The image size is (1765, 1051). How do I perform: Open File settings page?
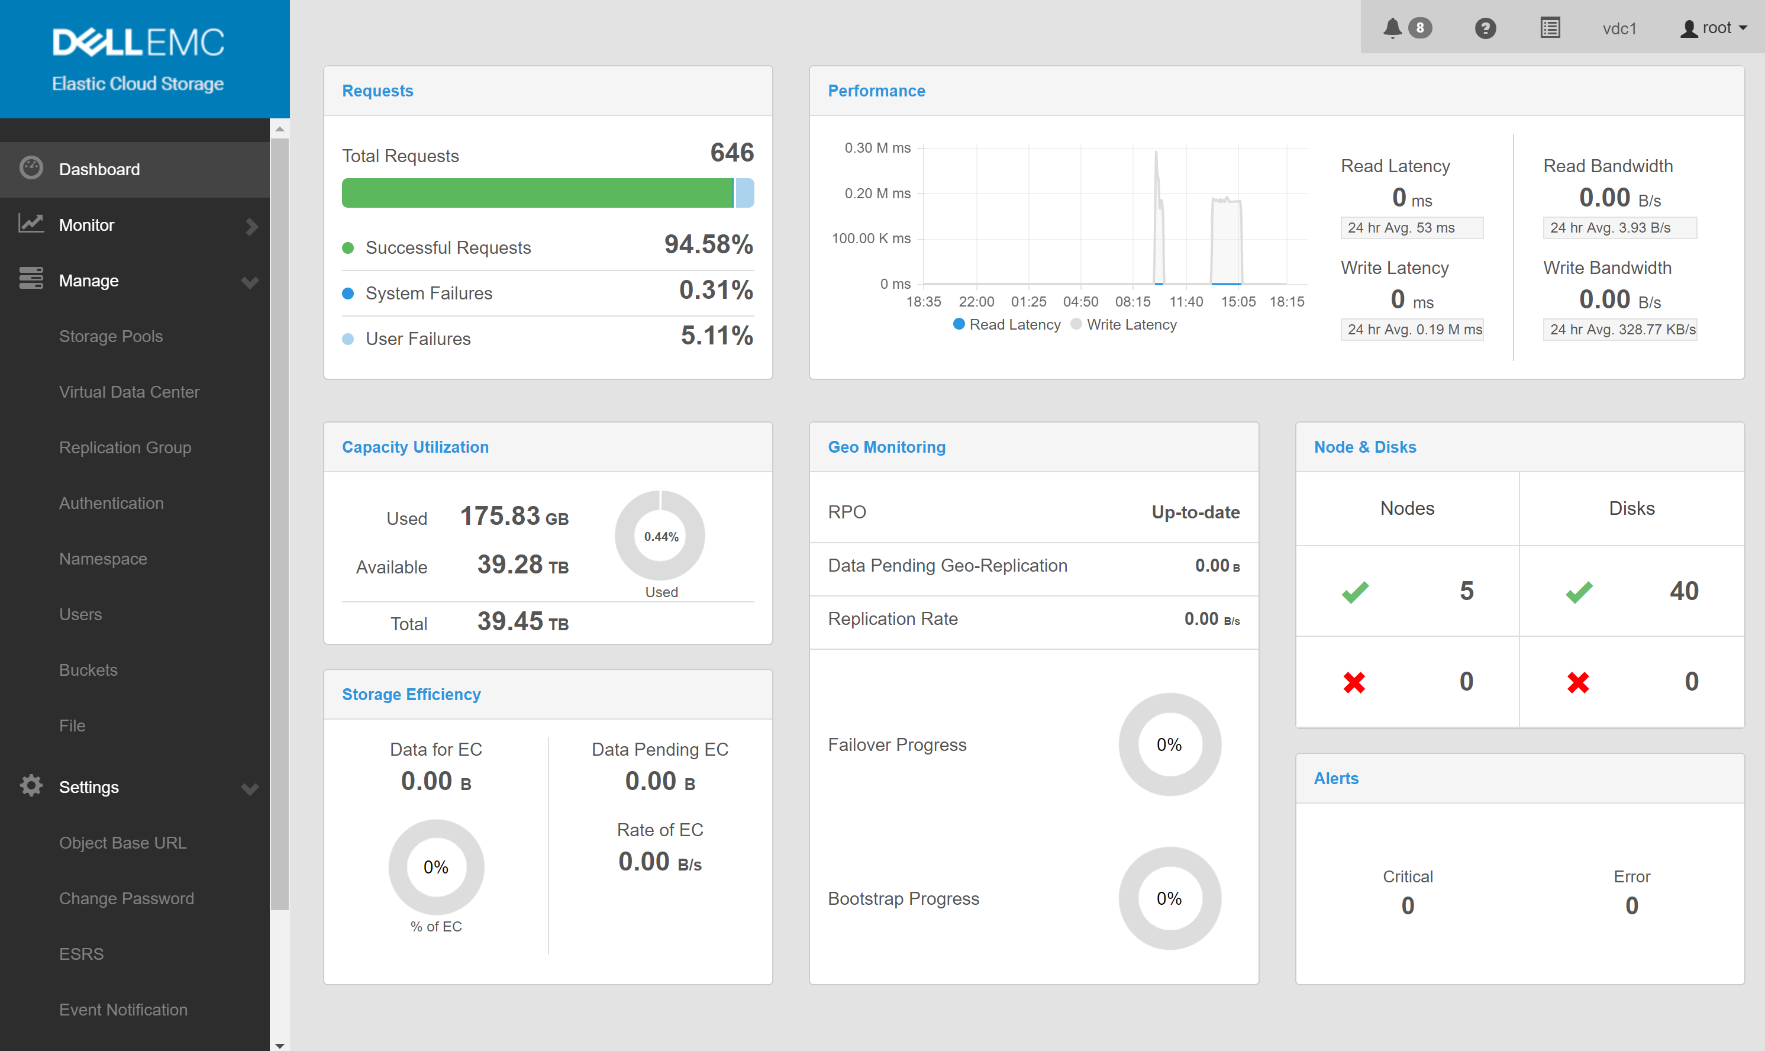coord(72,725)
